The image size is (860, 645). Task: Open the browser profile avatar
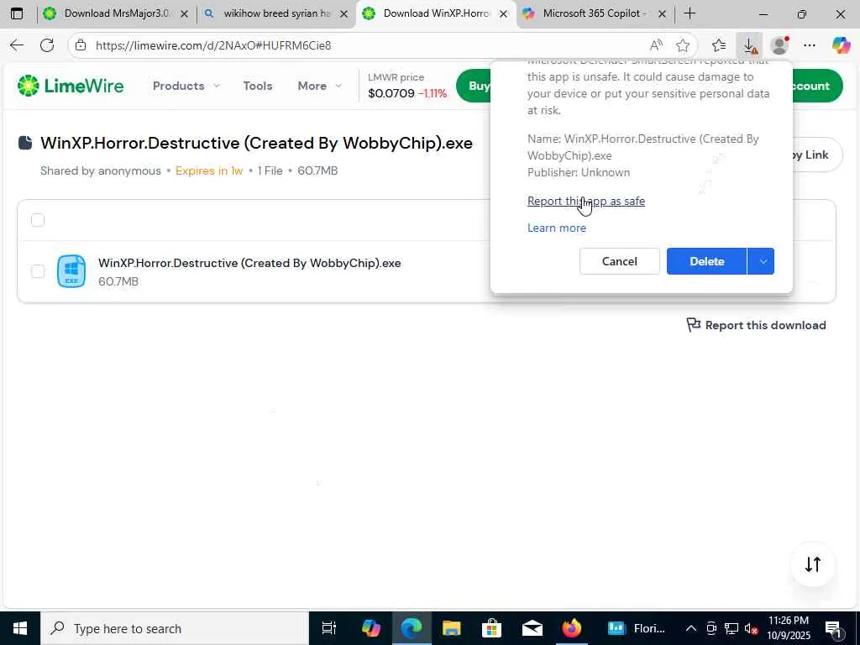pyautogui.click(x=779, y=45)
